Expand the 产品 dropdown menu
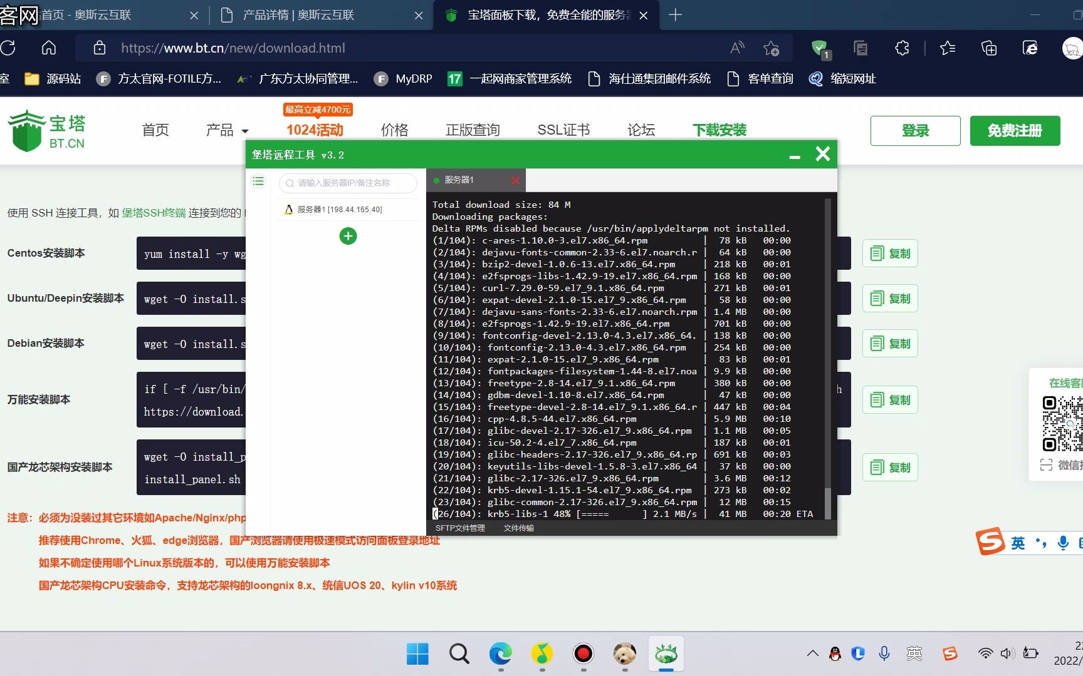 tap(227, 130)
